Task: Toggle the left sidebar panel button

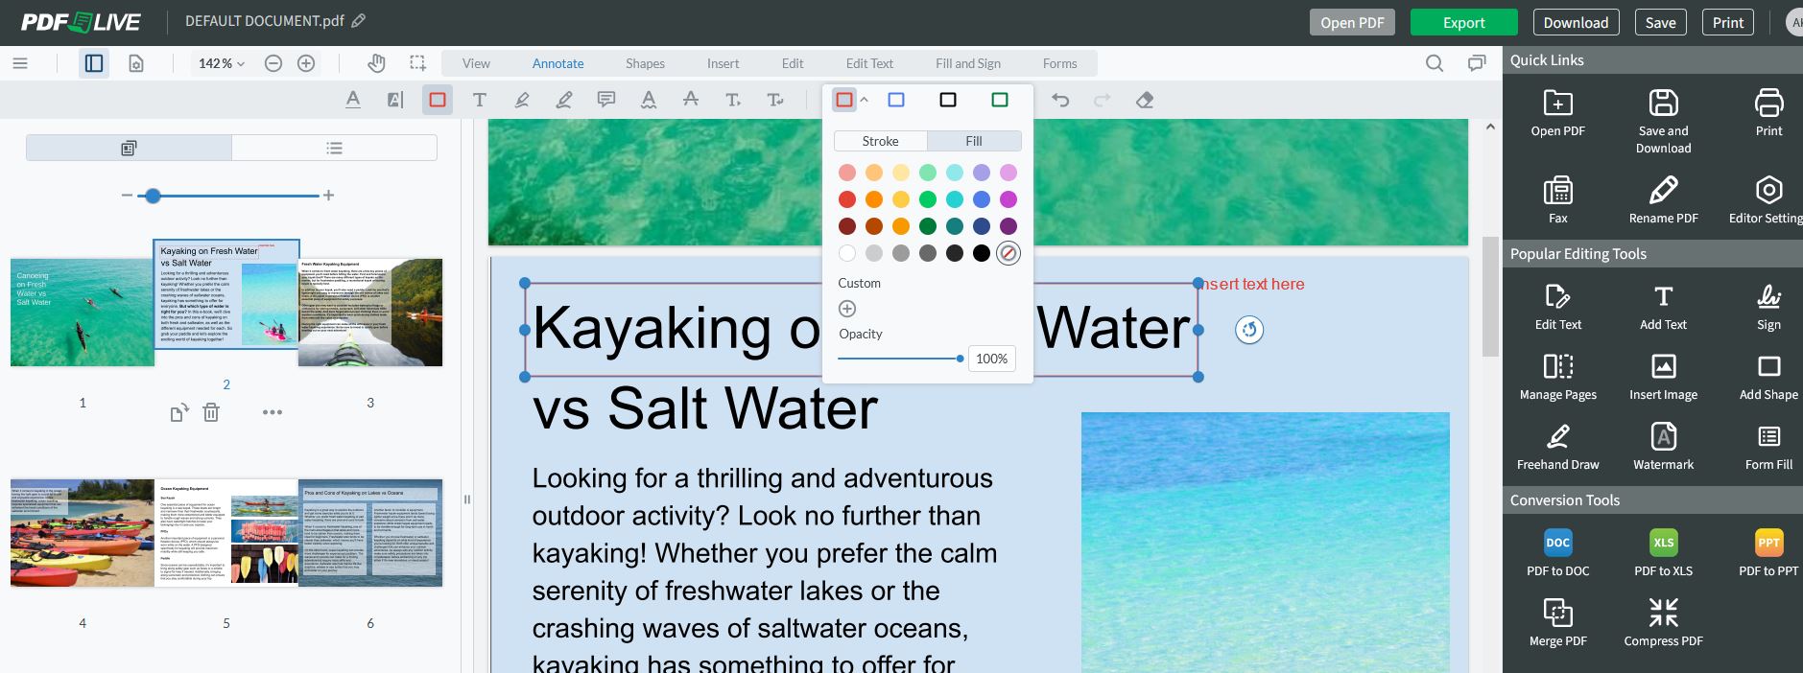Action: (94, 63)
